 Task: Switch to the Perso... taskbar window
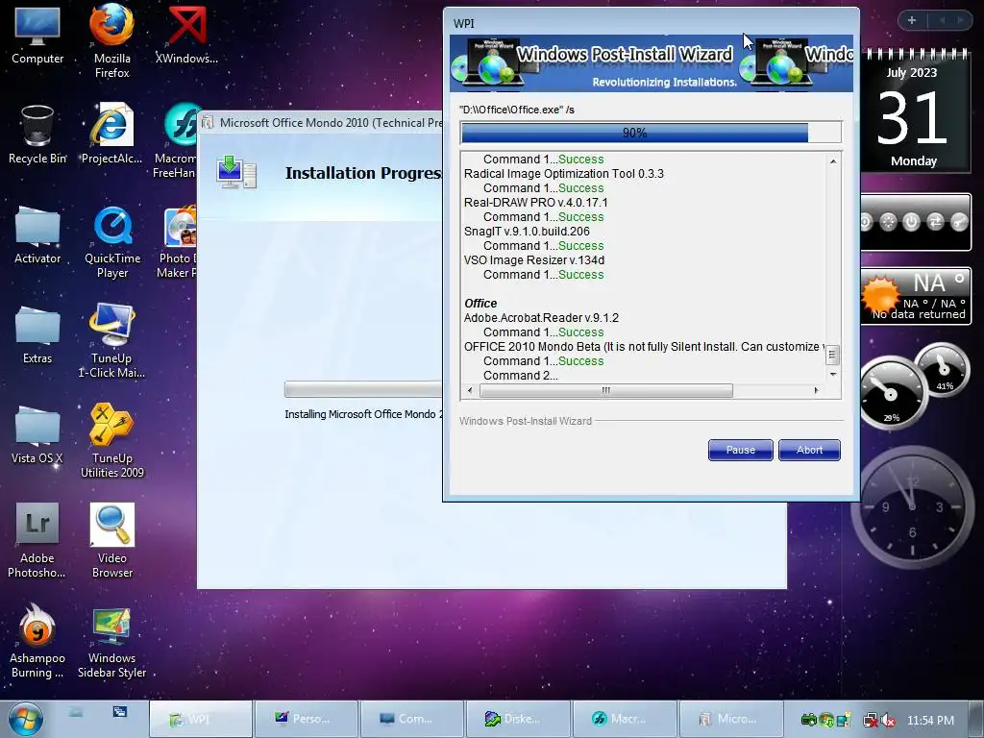tap(307, 719)
